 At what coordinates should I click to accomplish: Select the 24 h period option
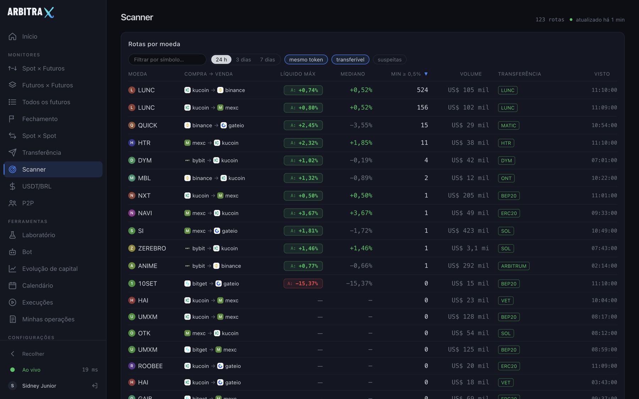click(x=221, y=60)
